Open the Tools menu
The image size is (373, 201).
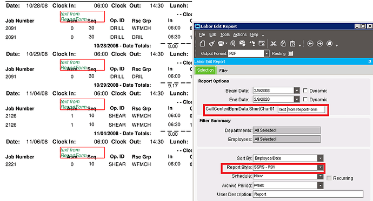pyautogui.click(x=225, y=34)
